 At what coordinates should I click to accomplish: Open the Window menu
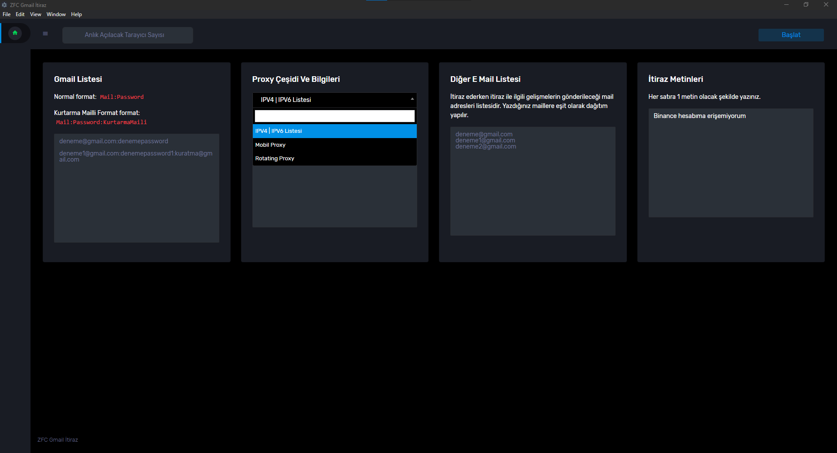pos(56,14)
